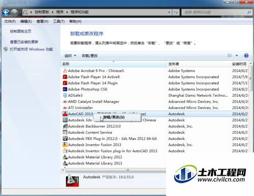Click publisher Shanghai Damo Network Techno...

198,95
